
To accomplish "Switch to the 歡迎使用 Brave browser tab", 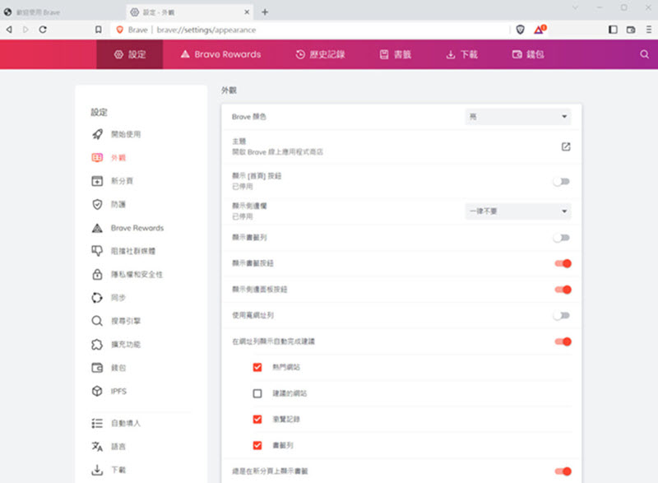I will [x=63, y=12].
